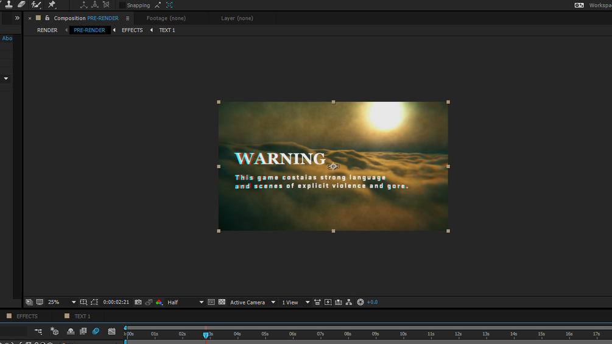Open the Composition panel menu
This screenshot has height=344, width=612.
click(128, 18)
